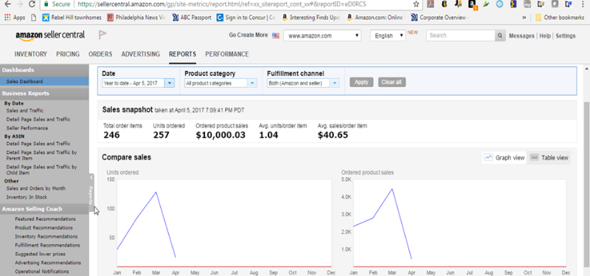
Task: Click into the Search input field
Action: [460, 35]
